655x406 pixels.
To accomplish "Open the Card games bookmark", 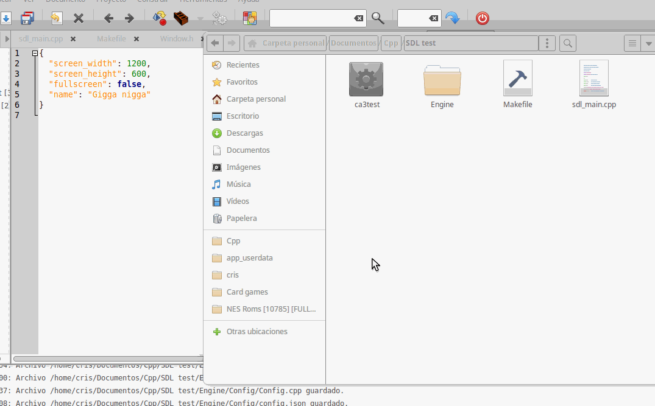I will coord(264,293).
